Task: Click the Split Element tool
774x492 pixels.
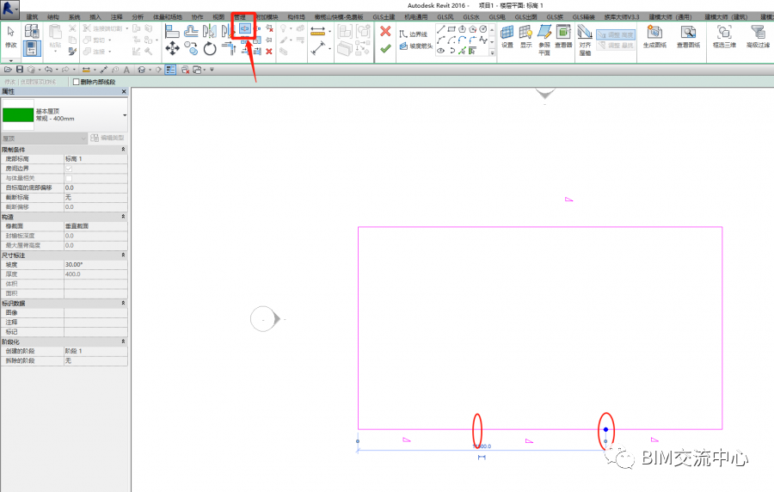Action: (245, 29)
